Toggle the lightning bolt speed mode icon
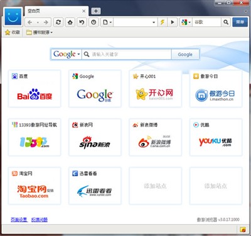The width and height of the screenshot is (251, 236). pos(163,22)
